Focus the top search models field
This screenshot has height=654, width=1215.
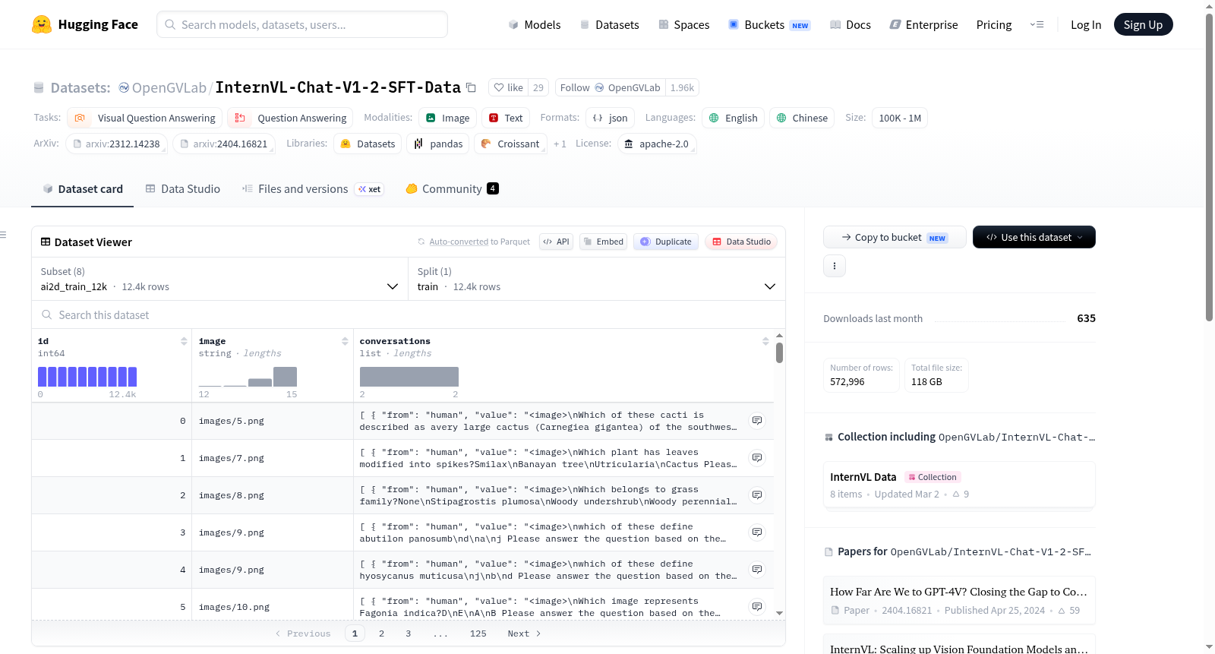pos(302,24)
